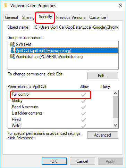126x168 pixels.
Task: Click the Administrators group icon
Action: (12, 56)
